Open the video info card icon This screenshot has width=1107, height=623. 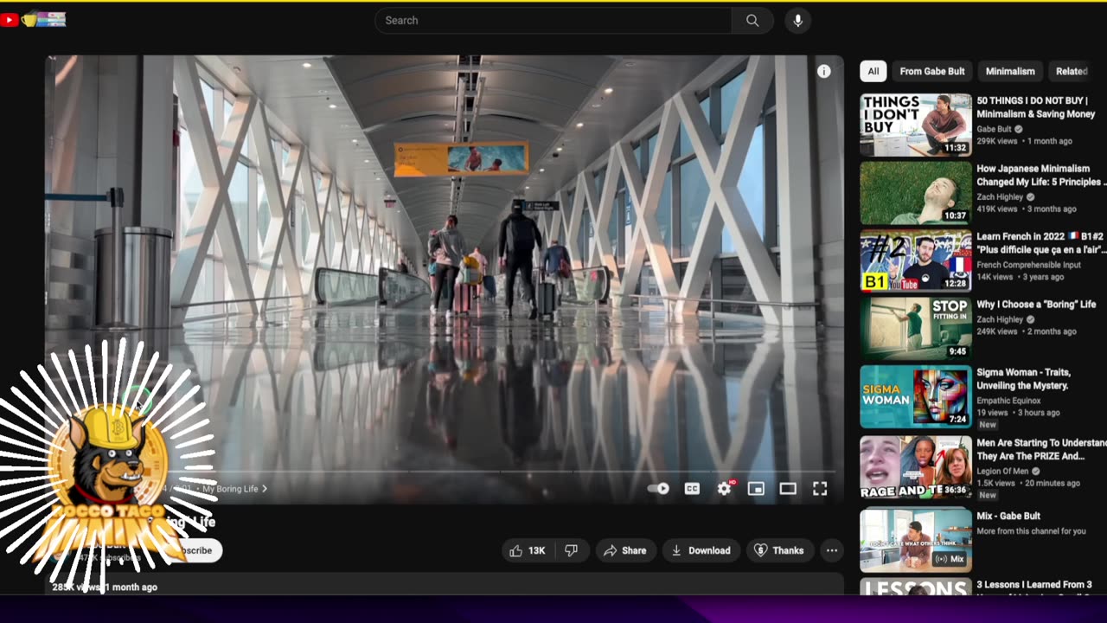point(823,72)
